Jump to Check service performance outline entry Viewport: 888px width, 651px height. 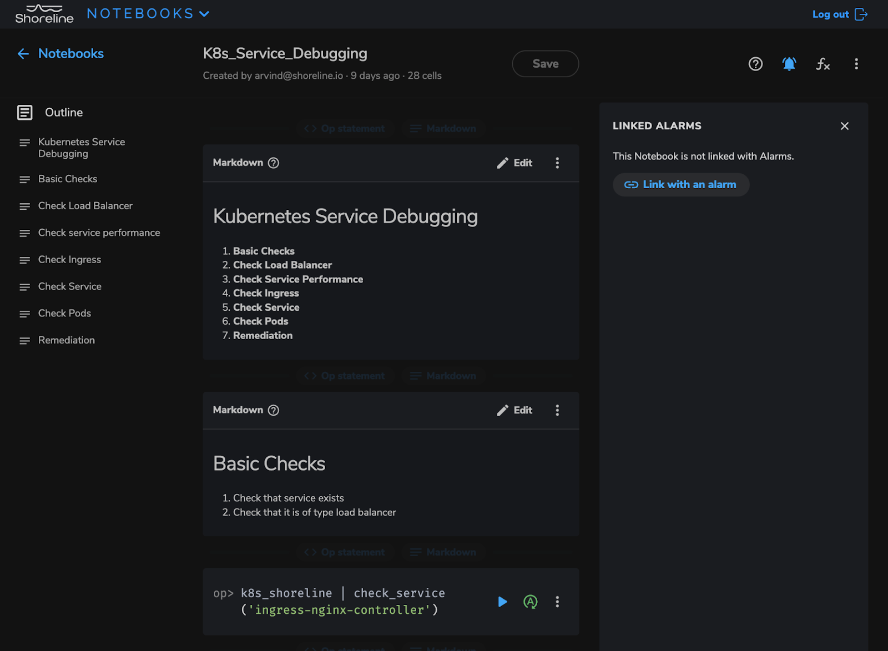(99, 233)
